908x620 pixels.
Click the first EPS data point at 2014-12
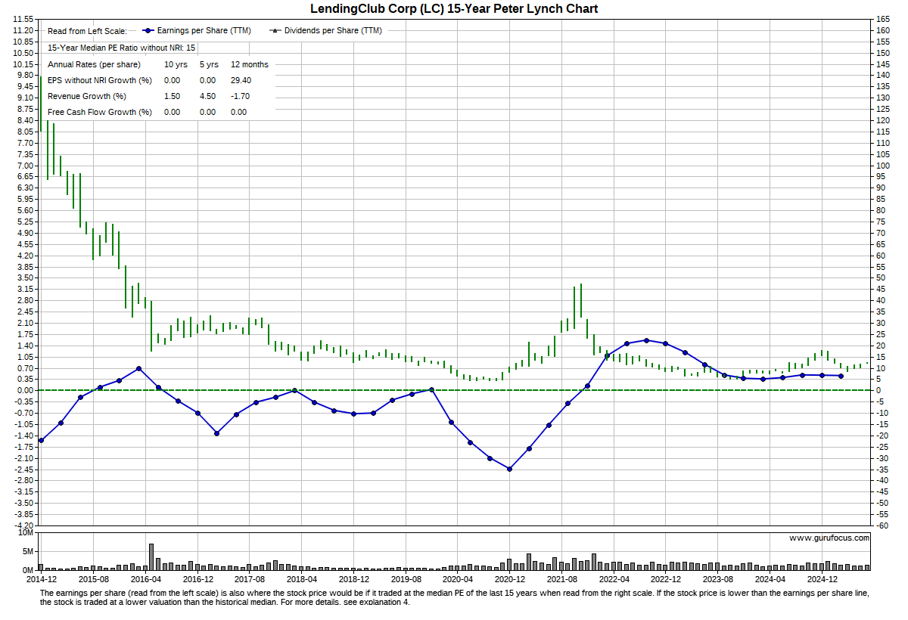pos(41,440)
